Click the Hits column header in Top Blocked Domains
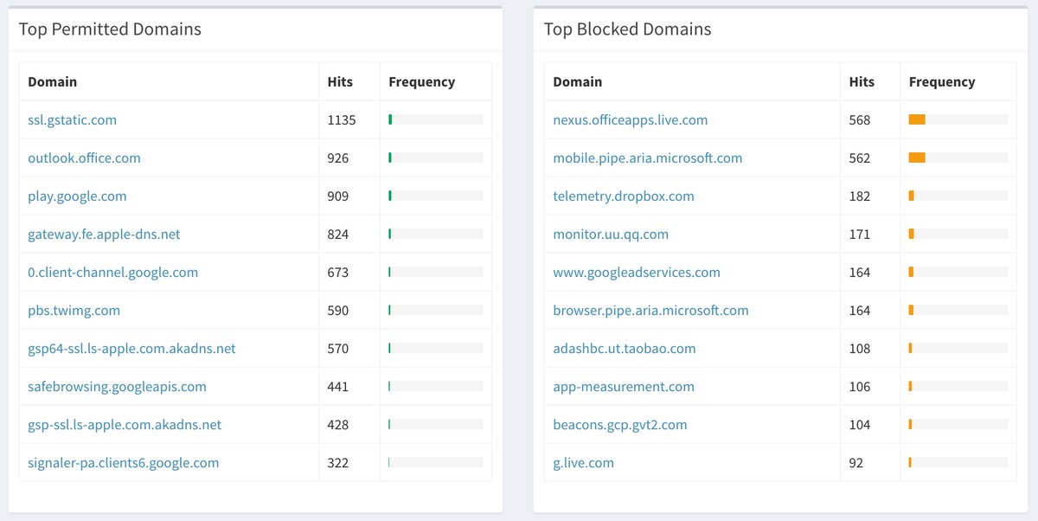The height and width of the screenshot is (521, 1038). (x=862, y=82)
